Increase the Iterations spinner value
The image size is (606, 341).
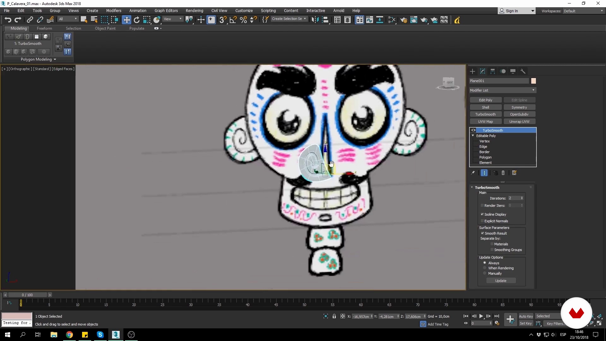point(522,197)
